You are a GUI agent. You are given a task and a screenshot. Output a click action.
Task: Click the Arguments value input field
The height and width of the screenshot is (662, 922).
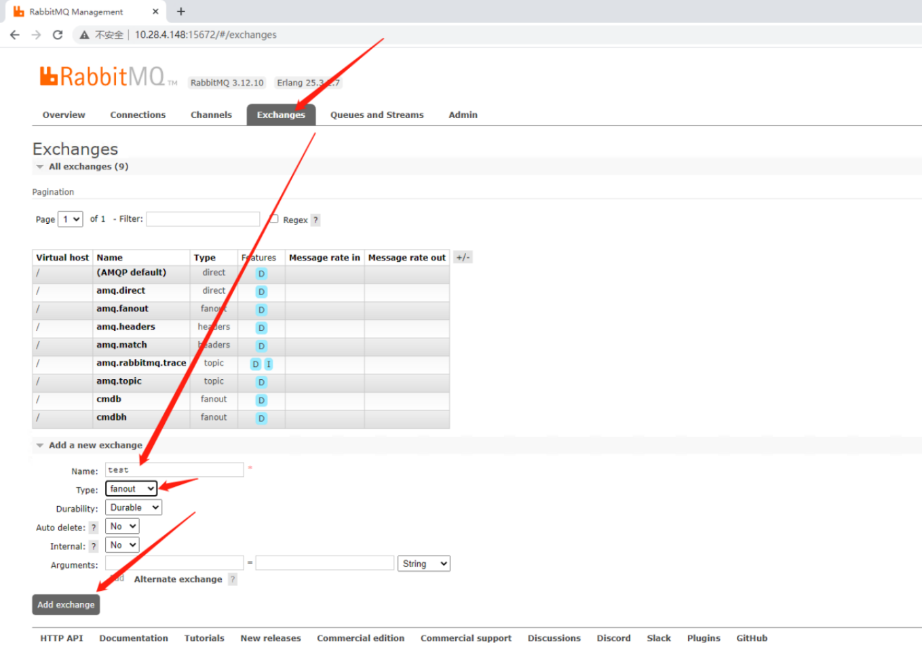click(325, 563)
